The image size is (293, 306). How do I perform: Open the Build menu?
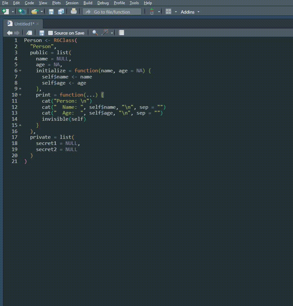point(88,3)
